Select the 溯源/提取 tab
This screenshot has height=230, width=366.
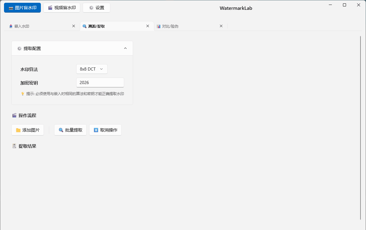pyautogui.click(x=96, y=26)
